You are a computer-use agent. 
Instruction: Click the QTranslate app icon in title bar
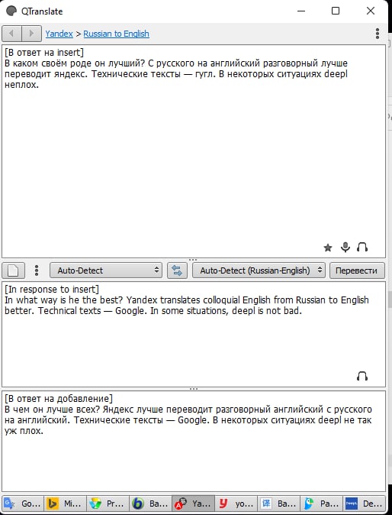click(11, 11)
